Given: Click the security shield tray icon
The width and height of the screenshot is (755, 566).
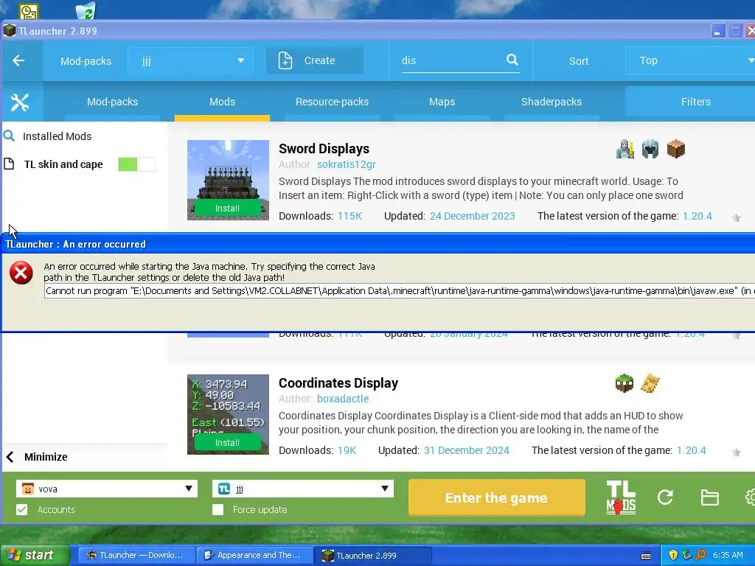Looking at the screenshot, I should (673, 555).
